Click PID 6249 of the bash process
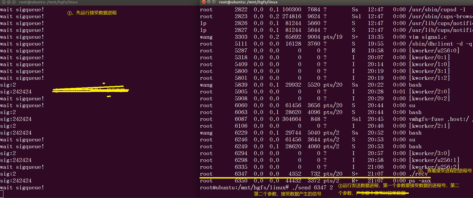The image size is (473, 198). coord(241,146)
